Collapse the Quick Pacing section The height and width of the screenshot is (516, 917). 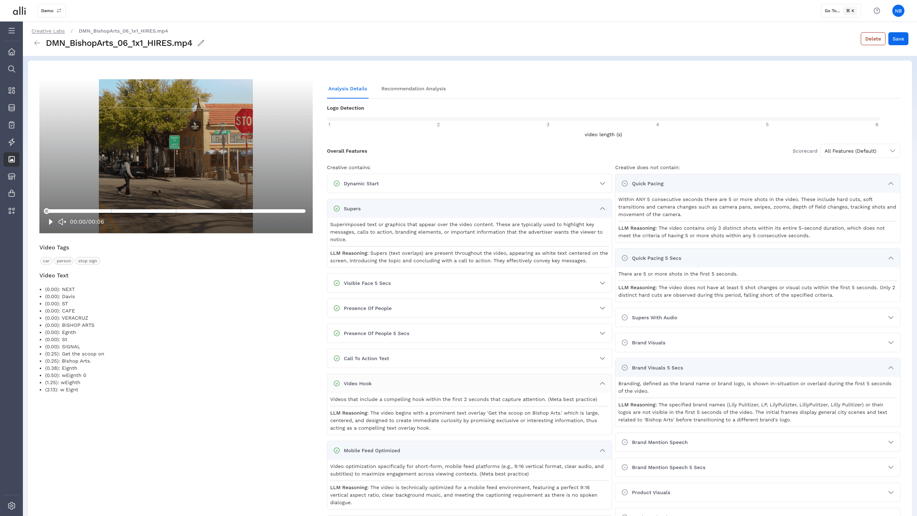tap(758, 183)
